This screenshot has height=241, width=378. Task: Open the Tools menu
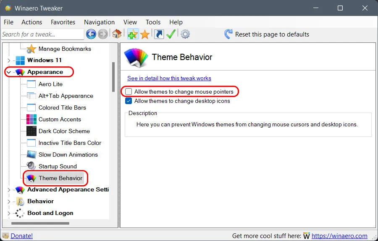pos(153,22)
